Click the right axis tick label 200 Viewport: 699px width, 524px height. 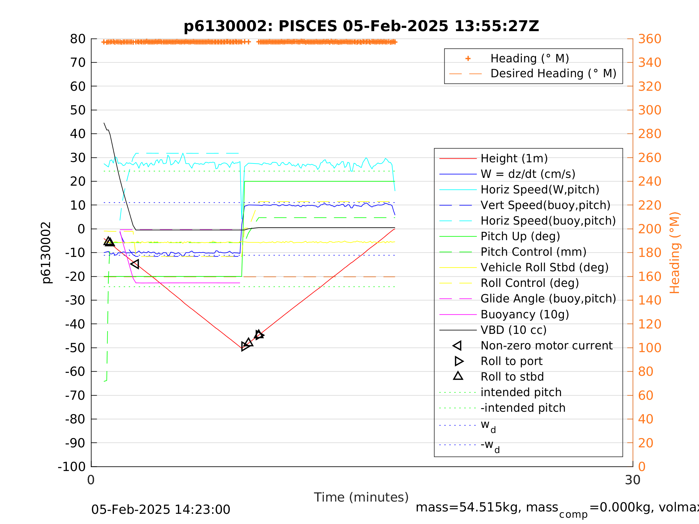[x=650, y=229]
